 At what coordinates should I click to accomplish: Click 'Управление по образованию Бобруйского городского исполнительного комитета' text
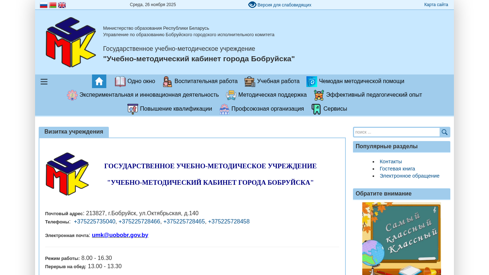[189, 35]
